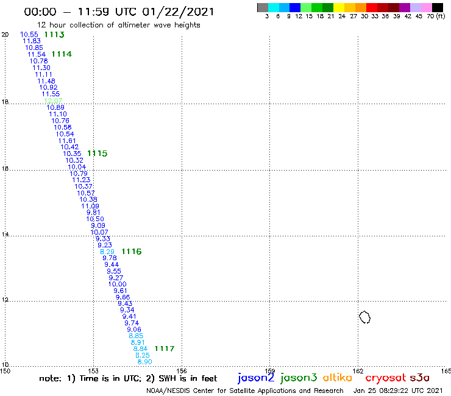Click the jason3 satellite legend label
Viewport: 451px width, 396px height.
click(299, 378)
